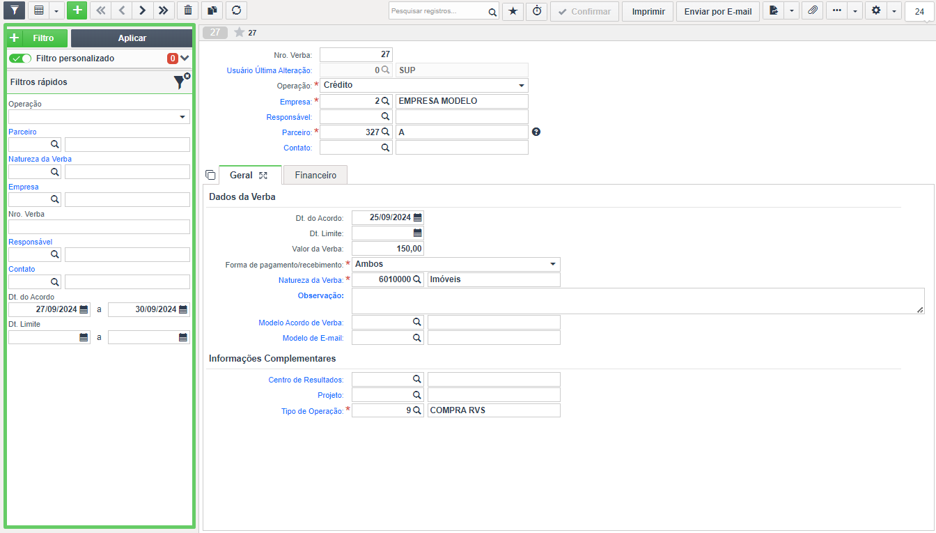Add new record with green plus icon
Image resolution: width=936 pixels, height=533 pixels.
77,10
